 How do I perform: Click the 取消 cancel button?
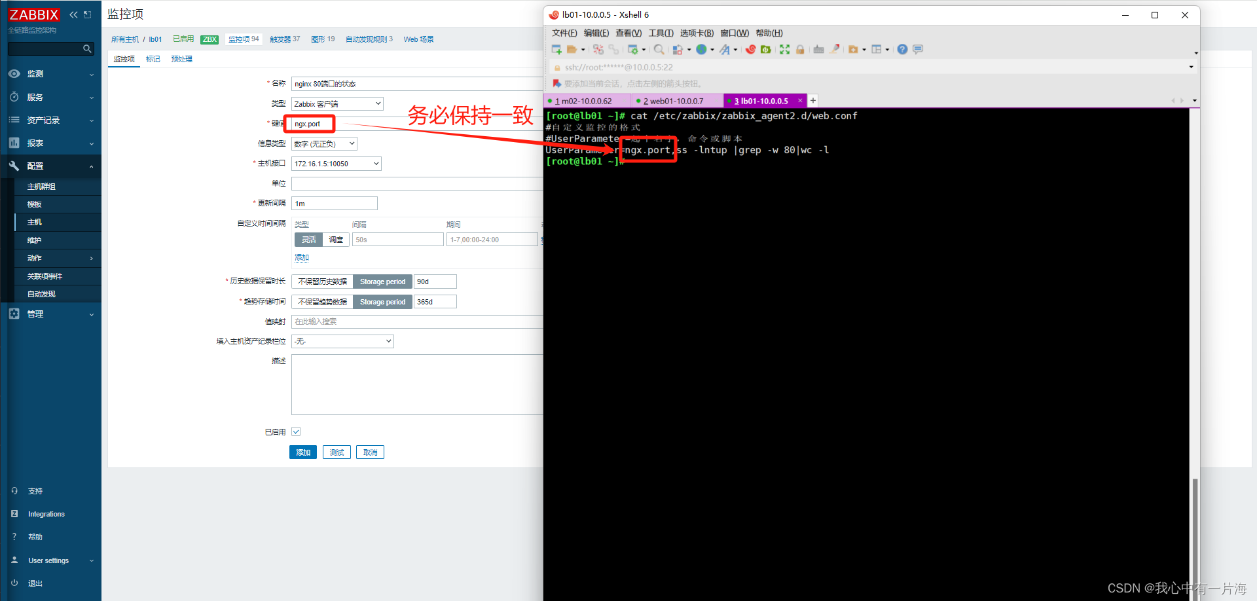370,452
